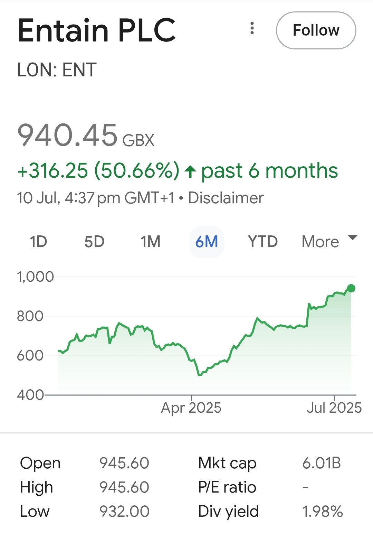Click the 940.45 GBX current price
This screenshot has width=373, height=533.
coord(86,135)
